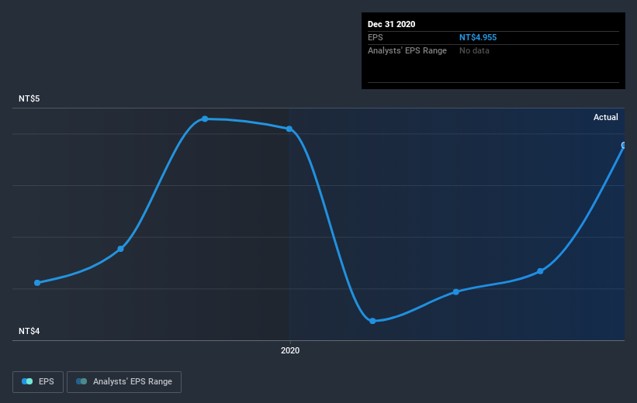Click the NT$4 y-axis label

coord(29,331)
